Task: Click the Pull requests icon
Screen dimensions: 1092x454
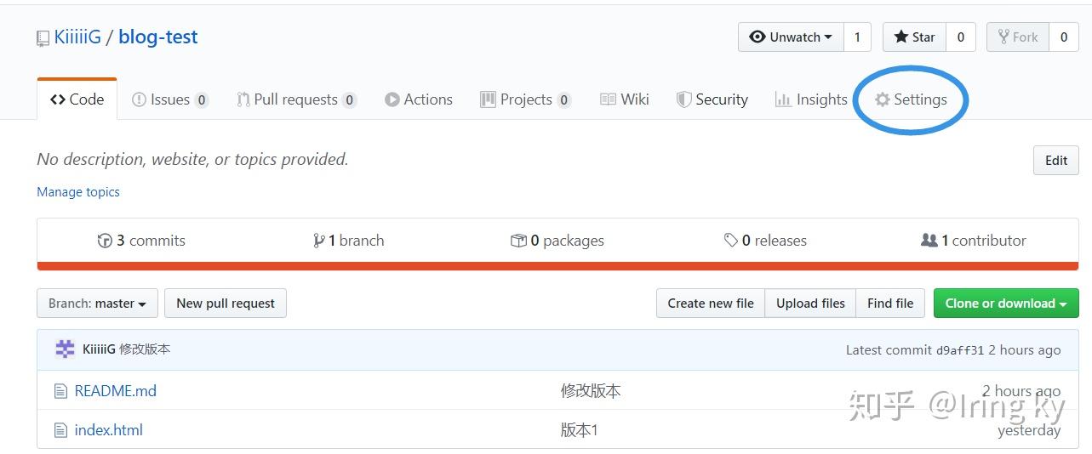Action: coord(243,99)
